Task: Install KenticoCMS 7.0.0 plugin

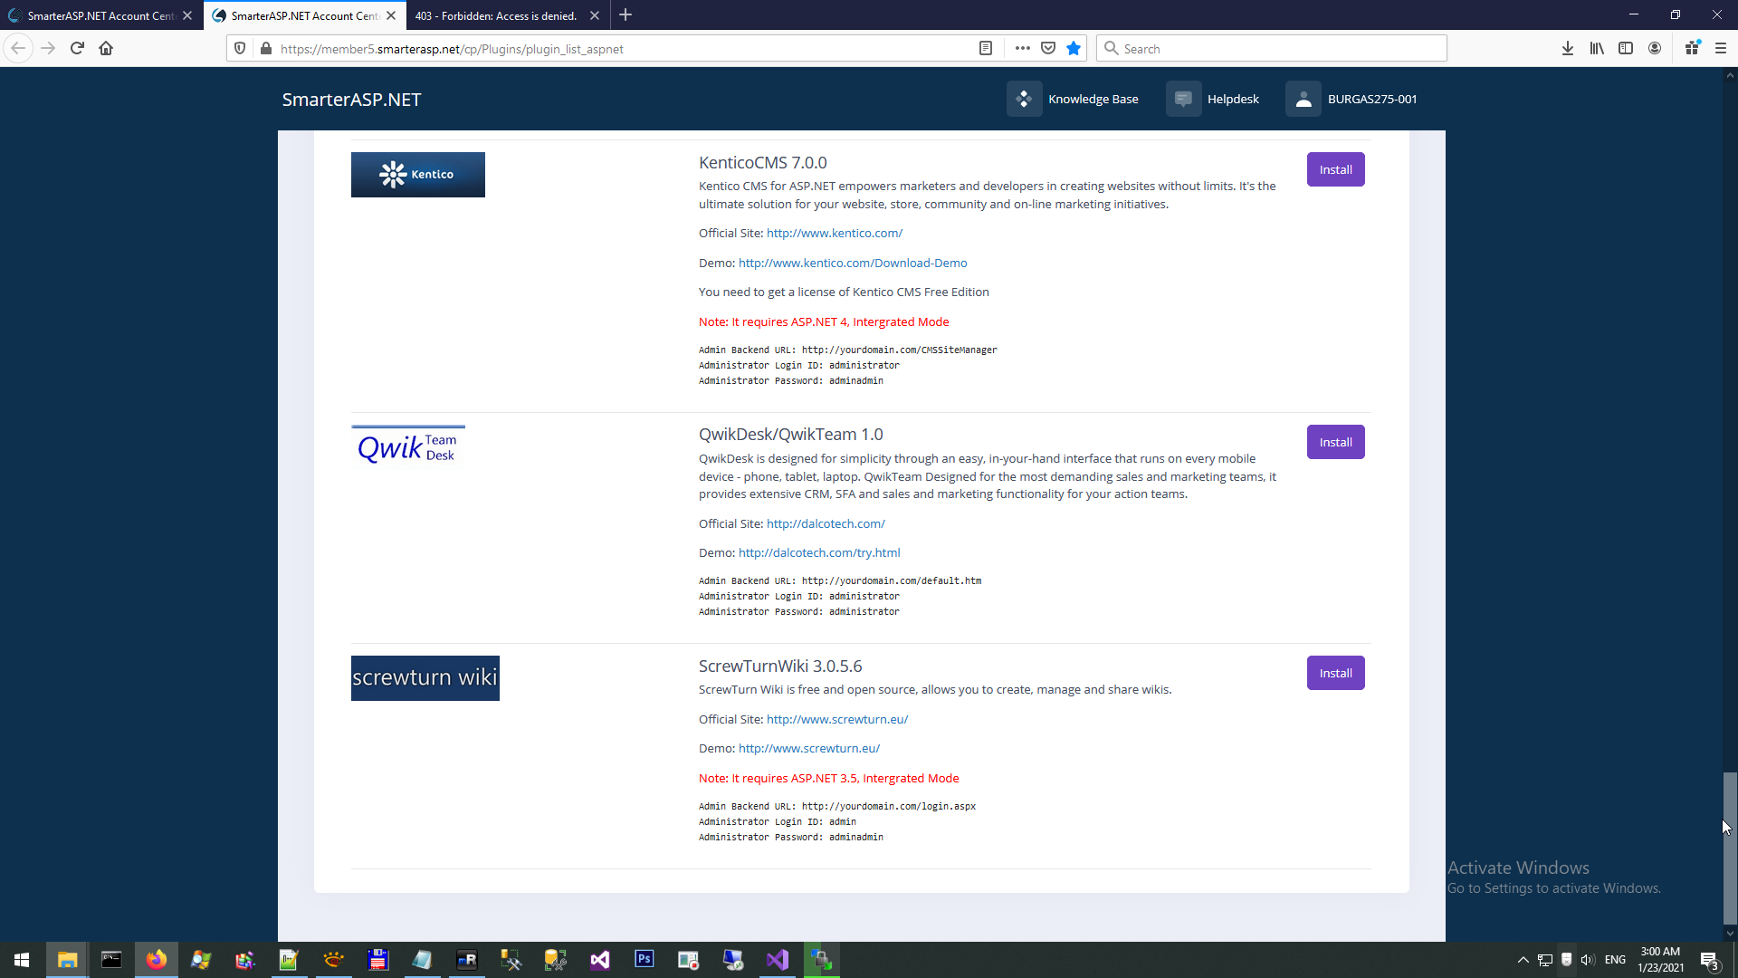Action: [x=1335, y=169]
